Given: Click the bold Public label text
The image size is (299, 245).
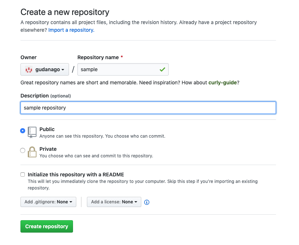Looking at the screenshot, I should pyautogui.click(x=47, y=129).
